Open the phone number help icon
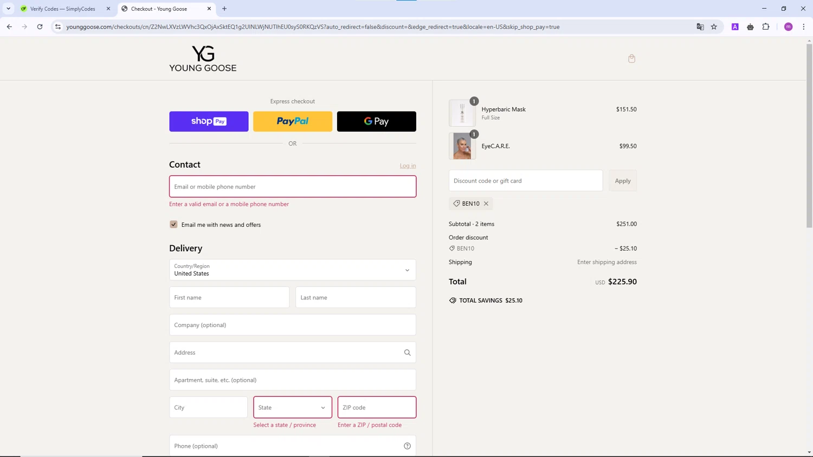 pyautogui.click(x=407, y=446)
